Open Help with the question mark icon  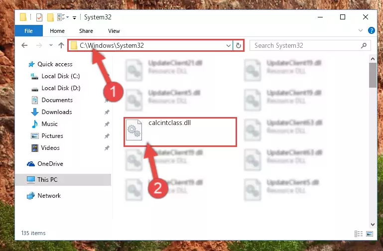[371, 30]
